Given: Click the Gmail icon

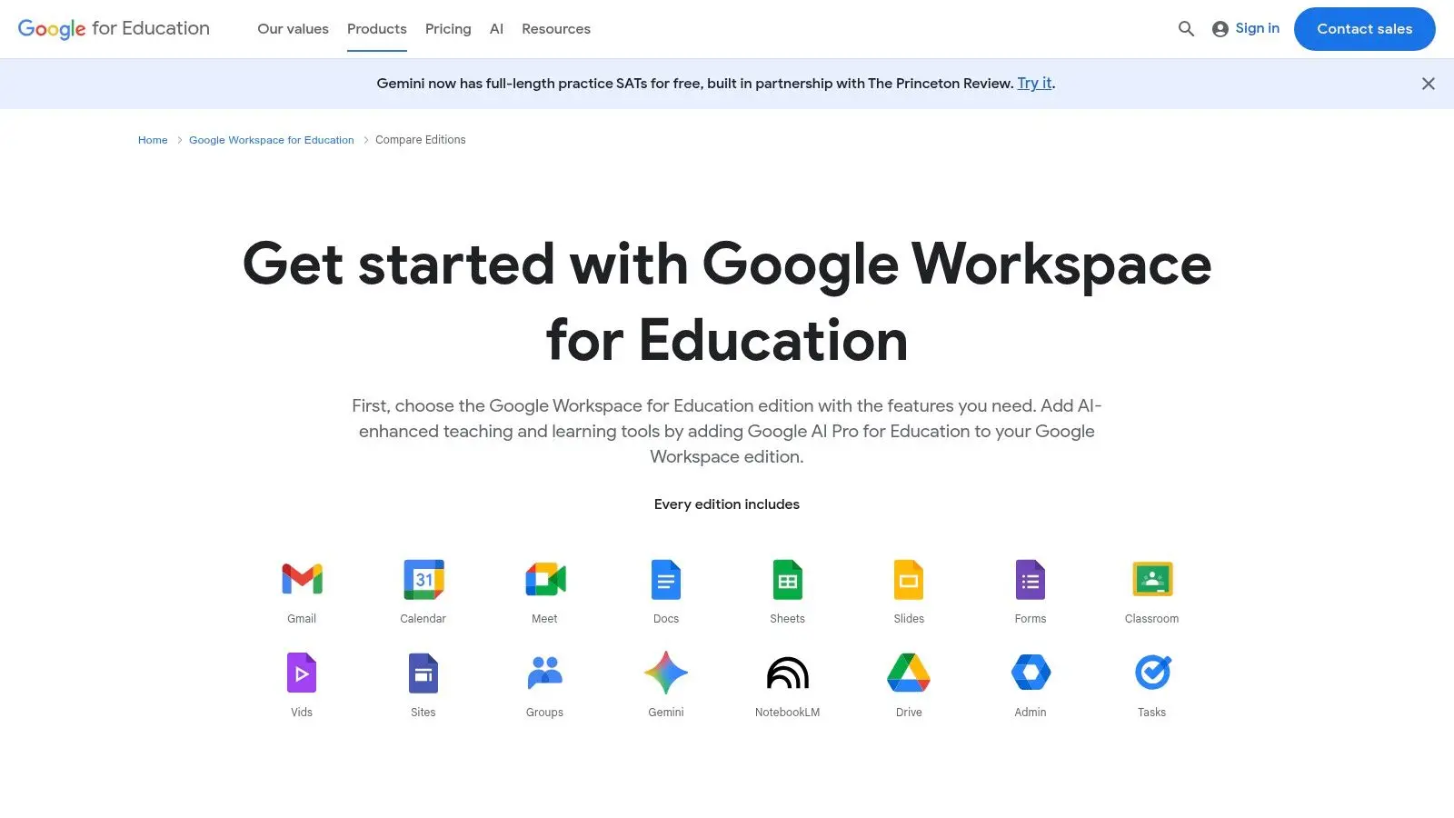Looking at the screenshot, I should (x=302, y=579).
